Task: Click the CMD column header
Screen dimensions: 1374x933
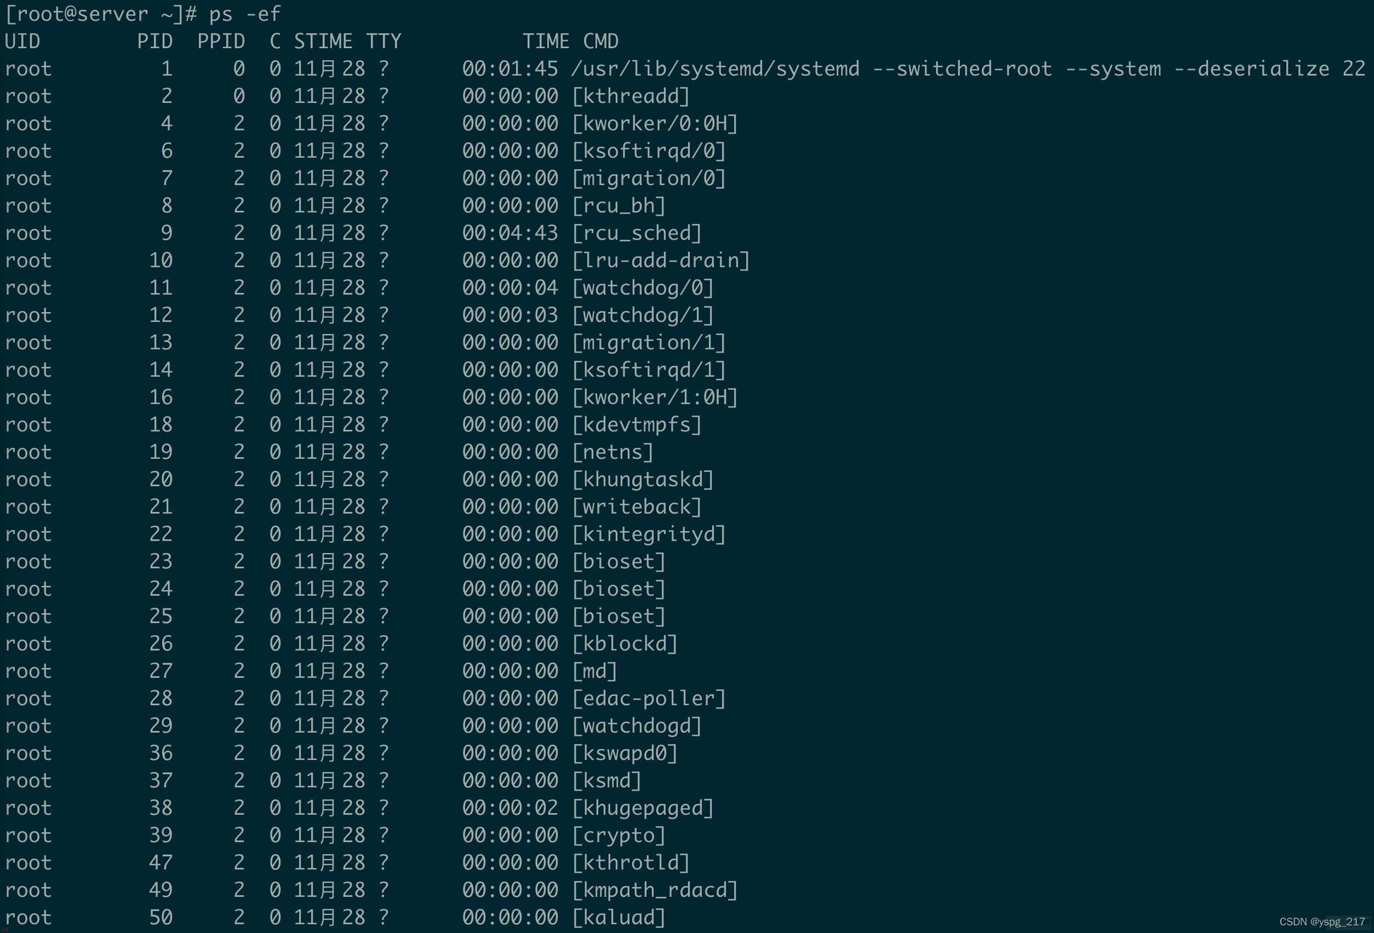Action: click(600, 42)
